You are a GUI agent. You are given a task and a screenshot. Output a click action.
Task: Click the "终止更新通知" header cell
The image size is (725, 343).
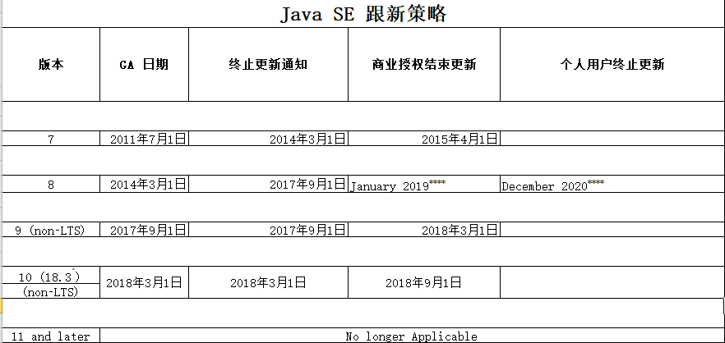268,65
